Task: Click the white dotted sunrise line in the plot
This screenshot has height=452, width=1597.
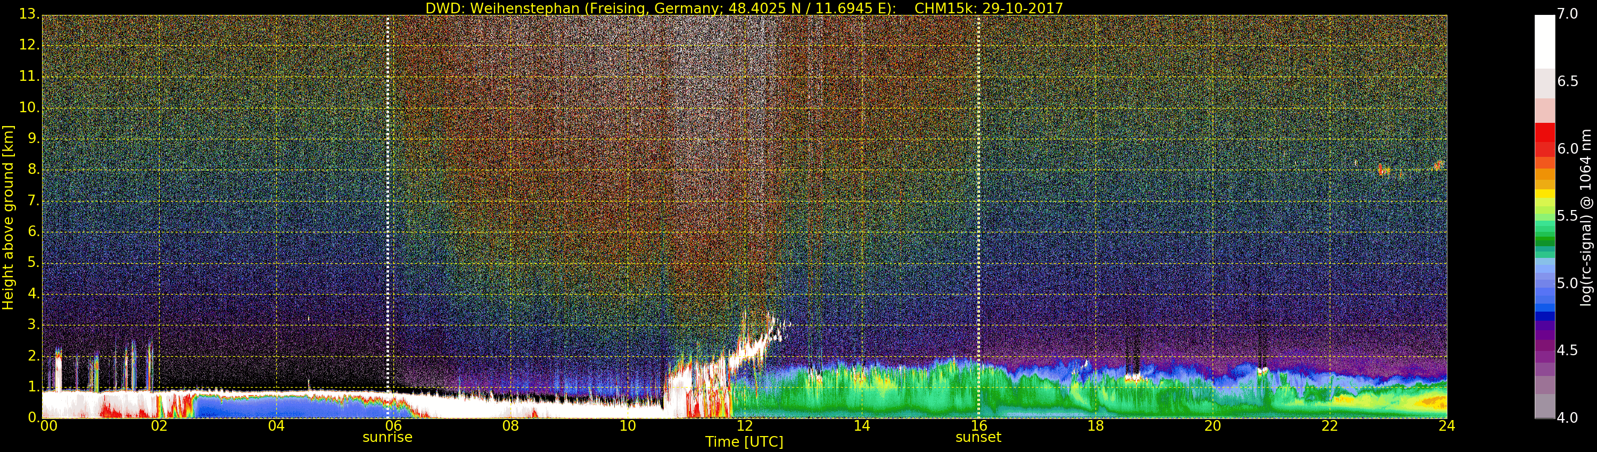Action: [388, 186]
